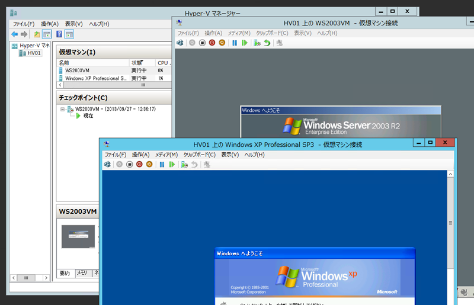Pause the Windows XP virtual machine

coord(162,165)
